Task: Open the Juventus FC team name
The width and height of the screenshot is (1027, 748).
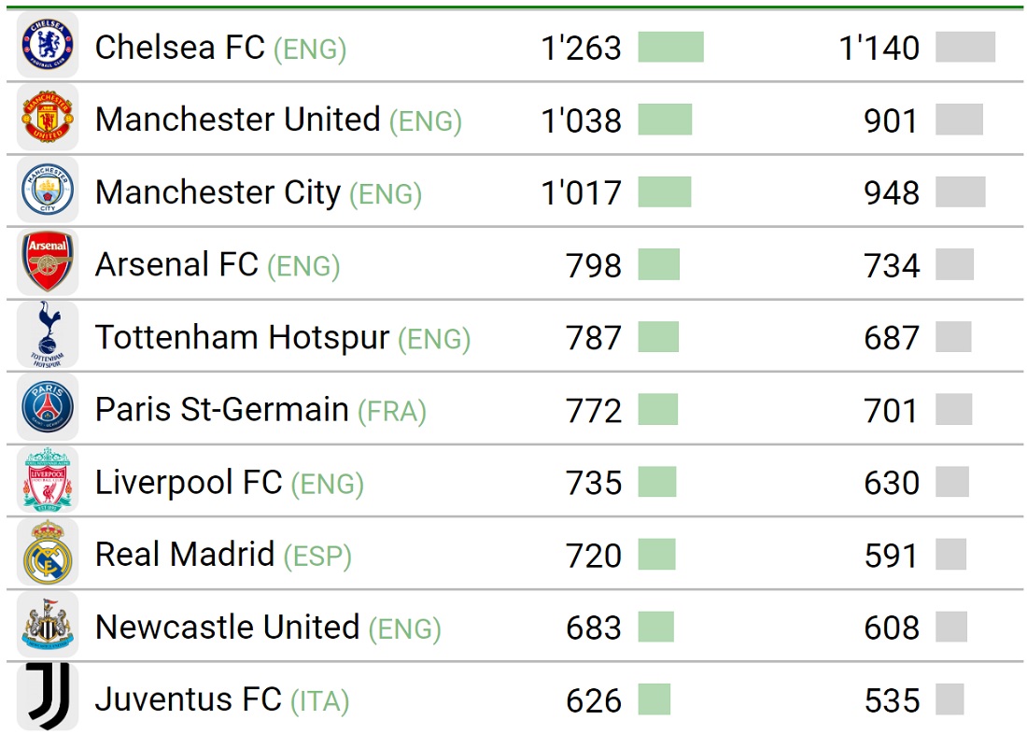Action: pyautogui.click(x=188, y=699)
